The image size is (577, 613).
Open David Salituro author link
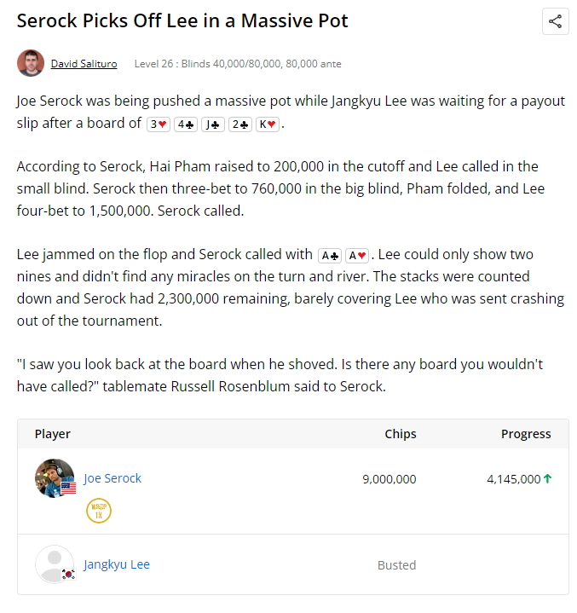[84, 64]
